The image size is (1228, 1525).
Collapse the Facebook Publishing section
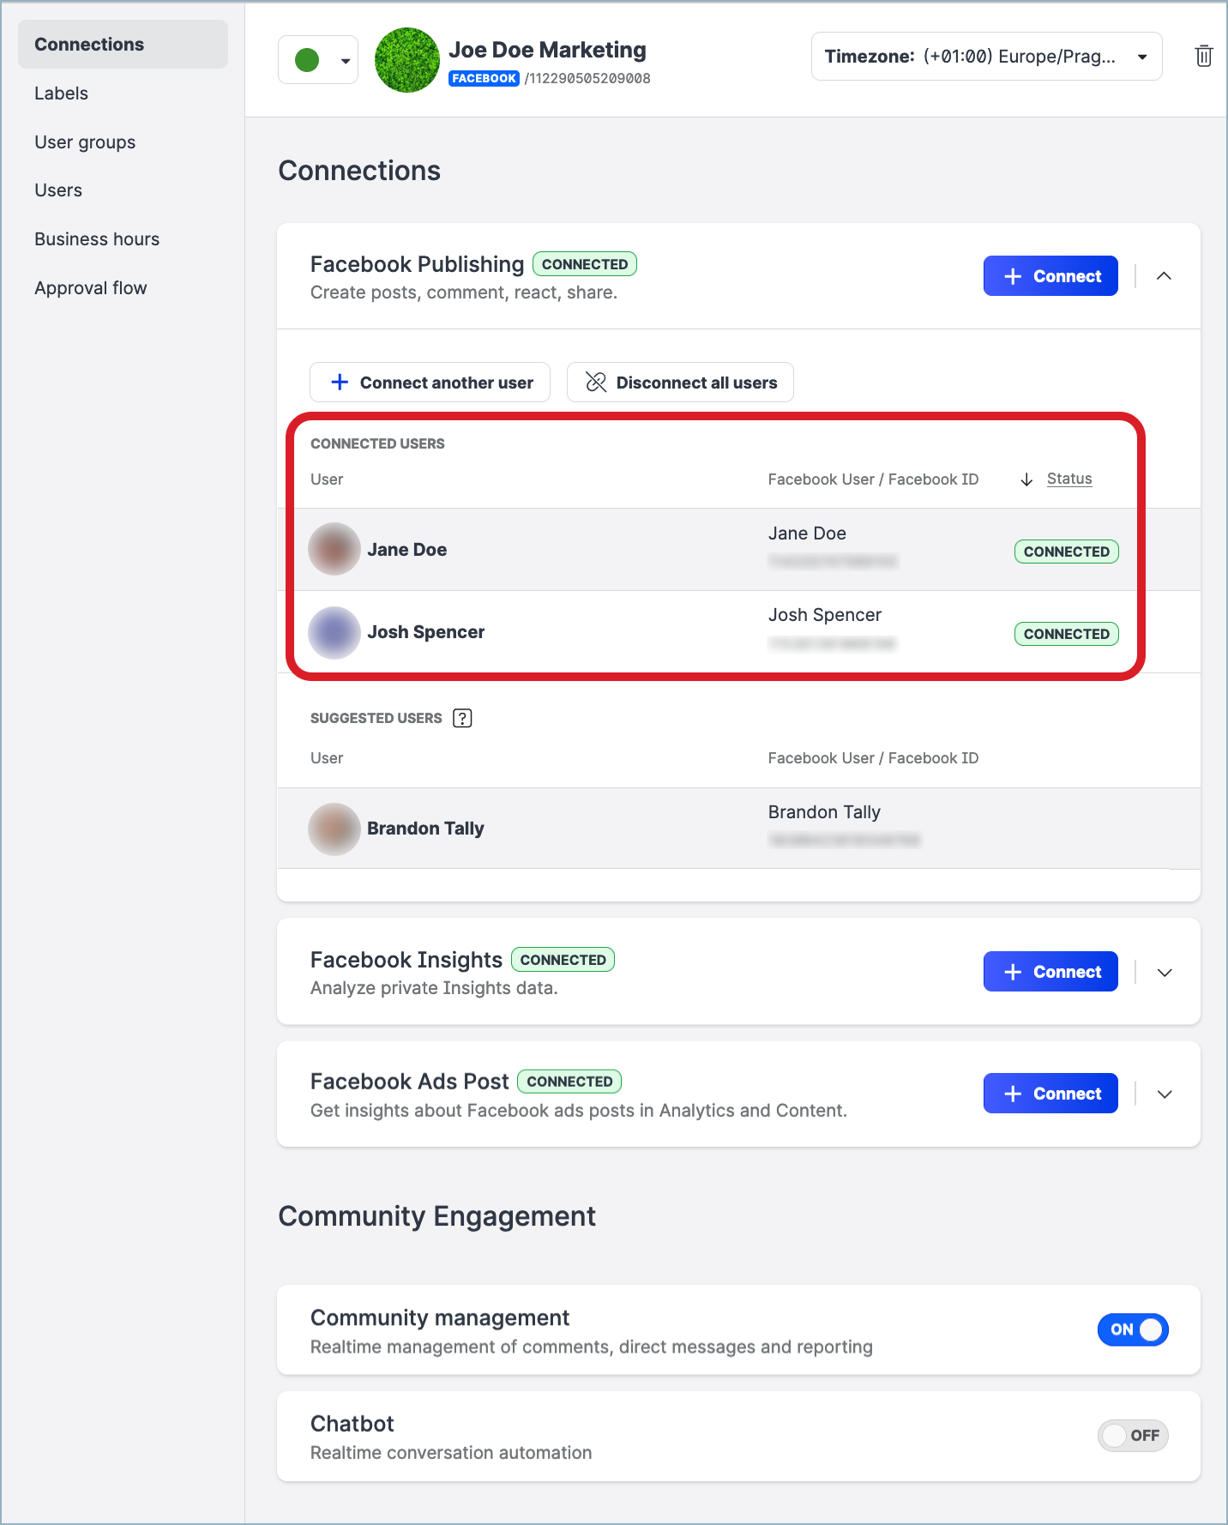coord(1164,276)
